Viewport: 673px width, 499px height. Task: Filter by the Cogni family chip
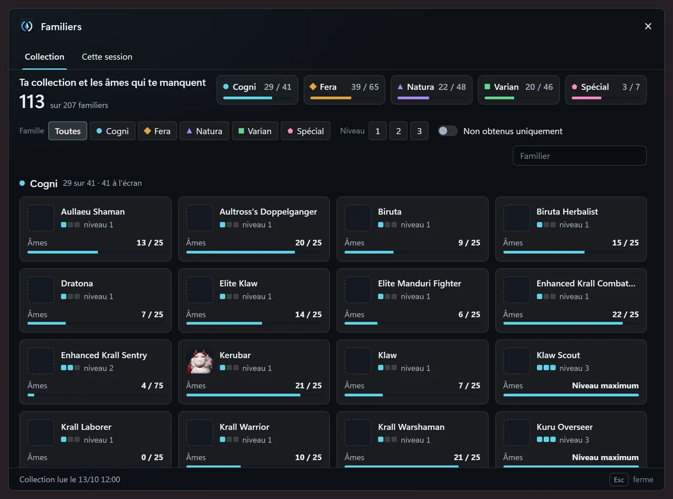click(x=113, y=131)
